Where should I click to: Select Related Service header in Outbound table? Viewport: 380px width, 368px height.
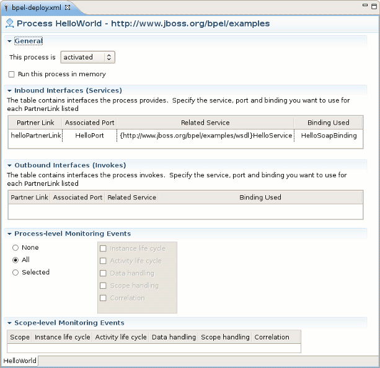pyautogui.click(x=131, y=198)
